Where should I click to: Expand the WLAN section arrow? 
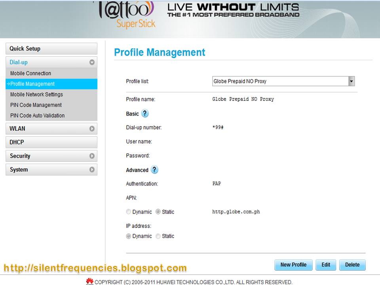click(92, 129)
